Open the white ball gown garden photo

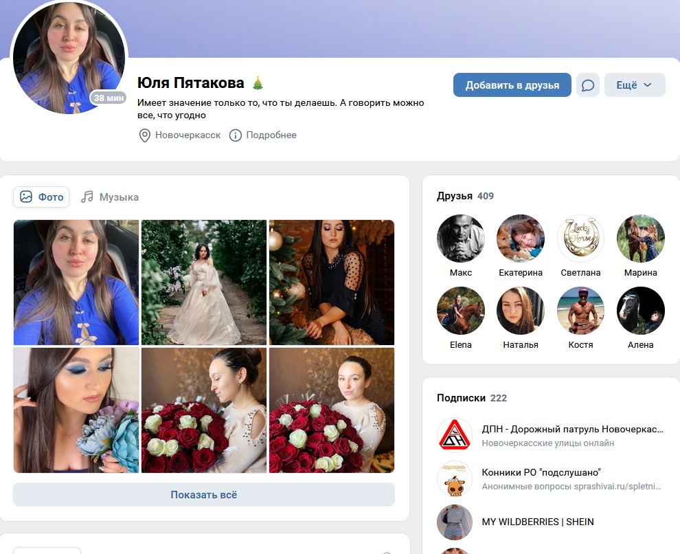click(x=204, y=282)
